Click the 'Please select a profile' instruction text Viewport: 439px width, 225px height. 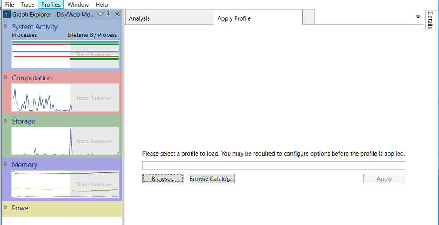tap(273, 154)
